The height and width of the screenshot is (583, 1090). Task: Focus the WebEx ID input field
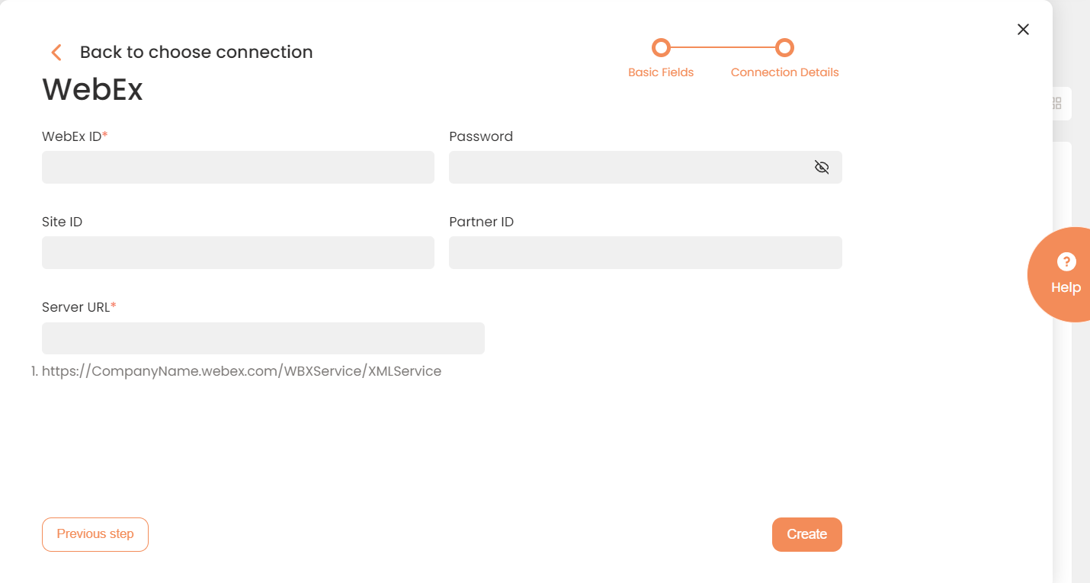click(238, 167)
